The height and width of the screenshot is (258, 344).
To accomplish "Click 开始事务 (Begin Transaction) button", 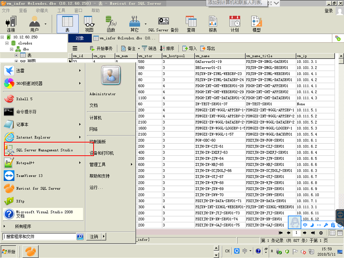I will tap(101, 48).
